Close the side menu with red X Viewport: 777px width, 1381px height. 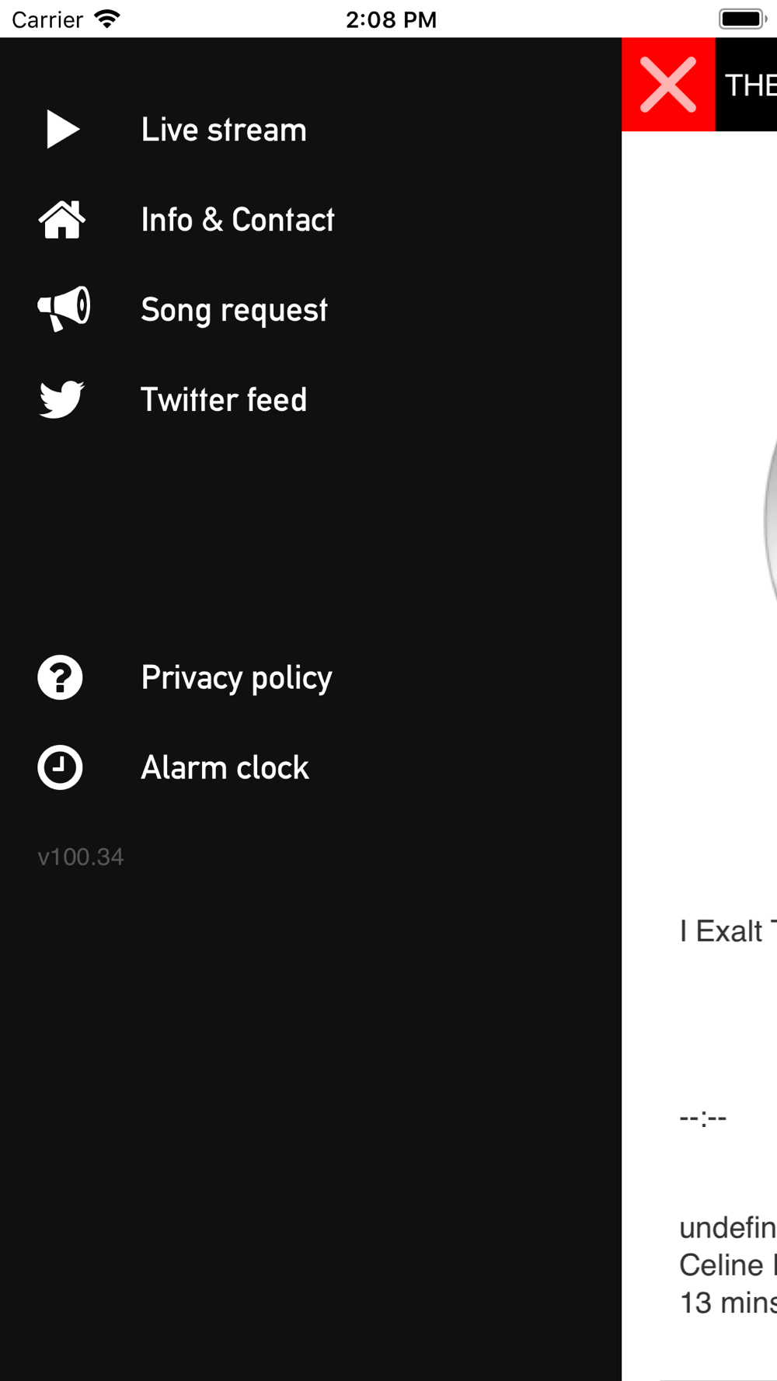click(x=668, y=85)
